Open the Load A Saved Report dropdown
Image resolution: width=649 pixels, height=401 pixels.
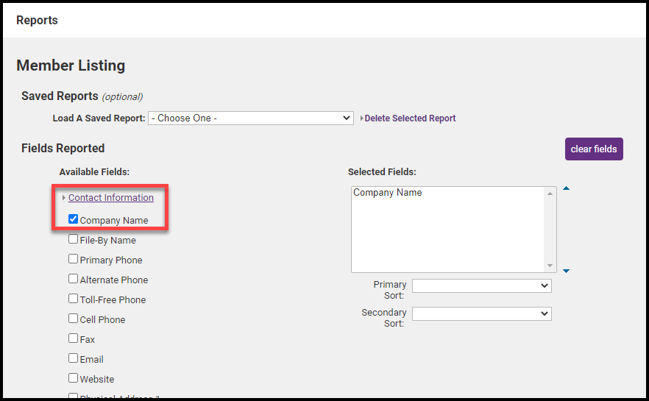pyautogui.click(x=250, y=118)
